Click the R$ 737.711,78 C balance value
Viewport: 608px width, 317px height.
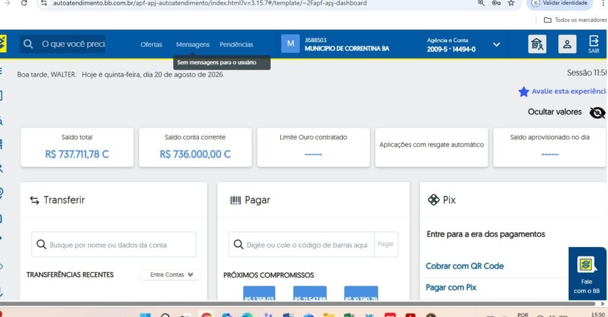coord(77,154)
